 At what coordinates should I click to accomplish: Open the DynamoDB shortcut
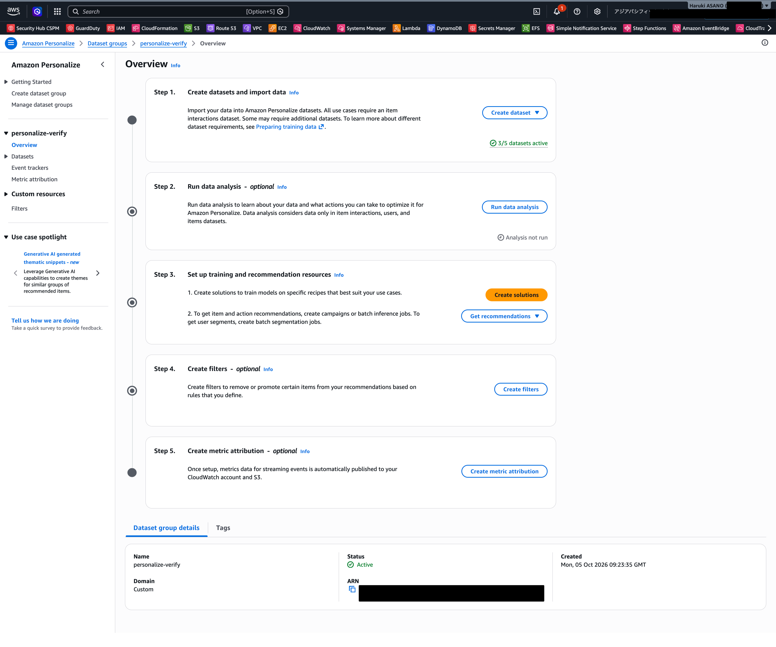click(x=444, y=28)
